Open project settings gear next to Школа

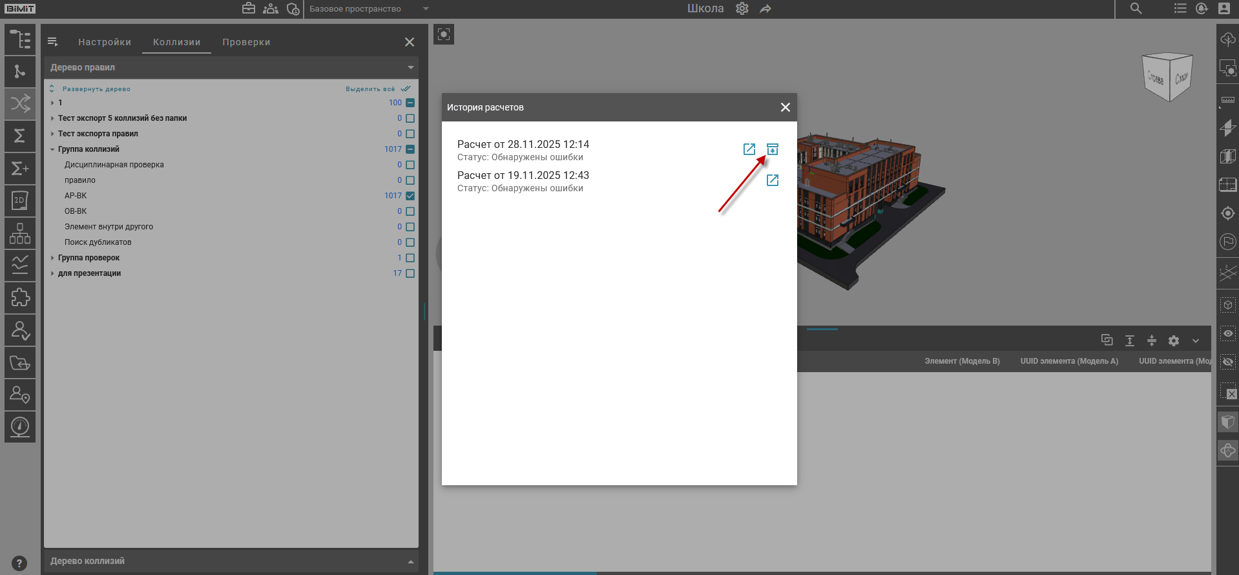click(742, 8)
